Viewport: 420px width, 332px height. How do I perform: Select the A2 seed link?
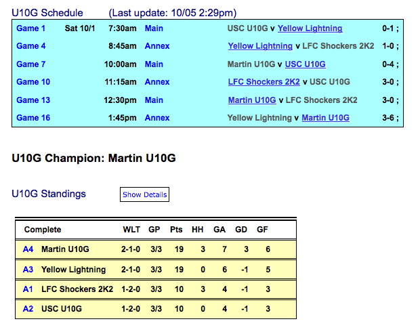[x=28, y=309]
